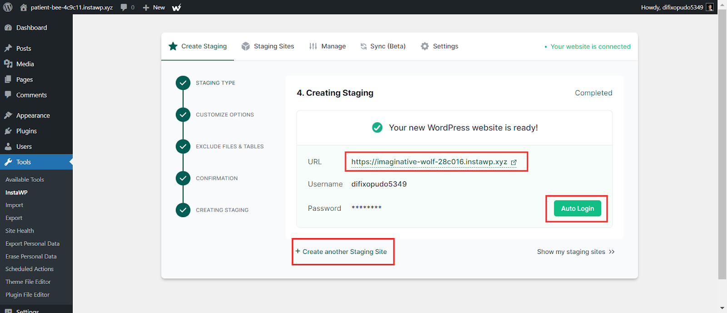
Task: Click the Dashboard gauge icon
Action: [x=8, y=28]
